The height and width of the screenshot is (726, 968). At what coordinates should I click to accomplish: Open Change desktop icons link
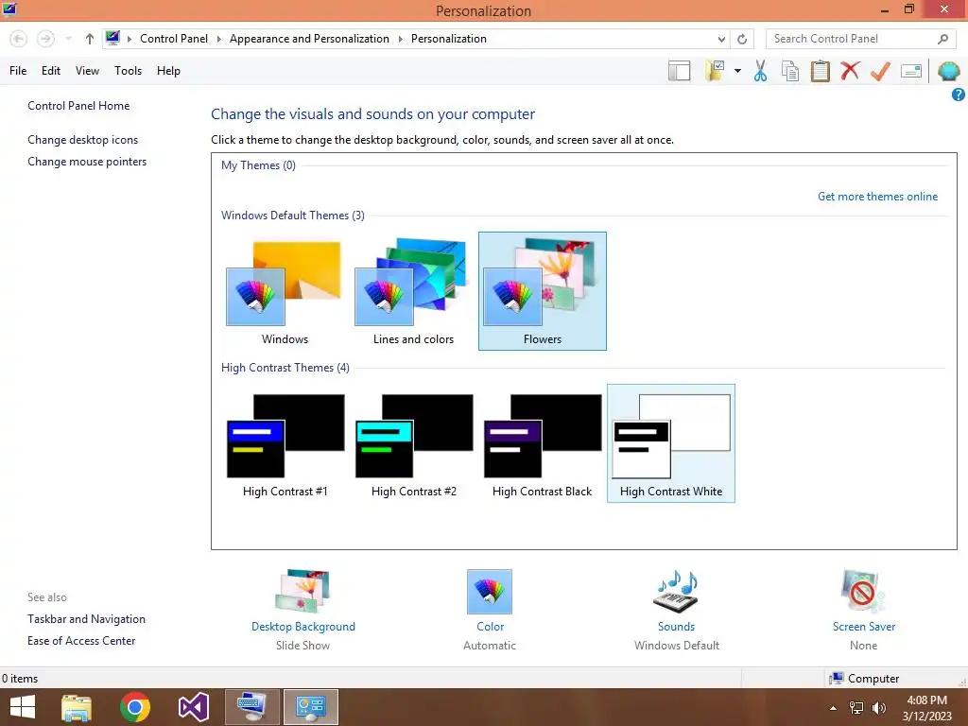(x=83, y=140)
